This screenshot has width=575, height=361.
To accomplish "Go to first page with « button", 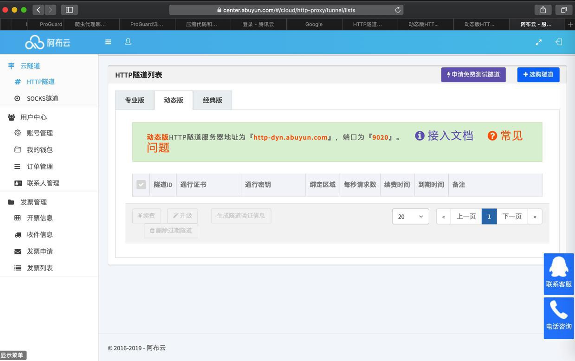I will 443,217.
